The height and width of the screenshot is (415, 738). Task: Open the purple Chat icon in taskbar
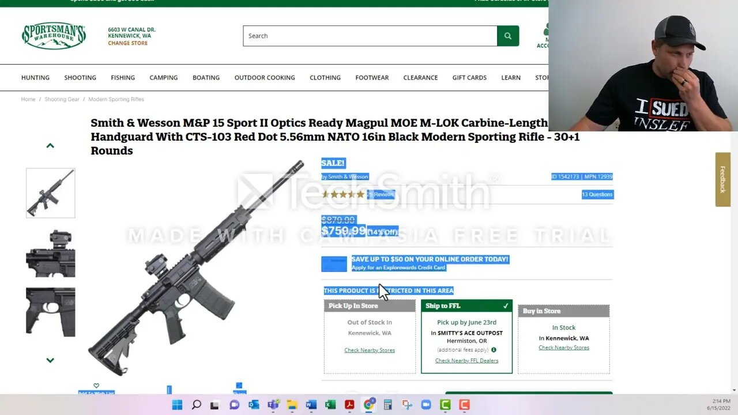point(234,405)
